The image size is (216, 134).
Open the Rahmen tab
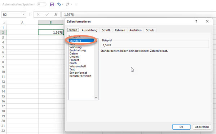tap(120, 30)
